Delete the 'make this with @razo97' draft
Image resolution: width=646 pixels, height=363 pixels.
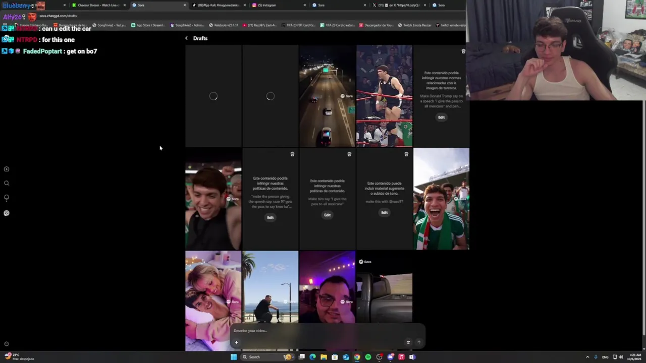click(x=406, y=154)
